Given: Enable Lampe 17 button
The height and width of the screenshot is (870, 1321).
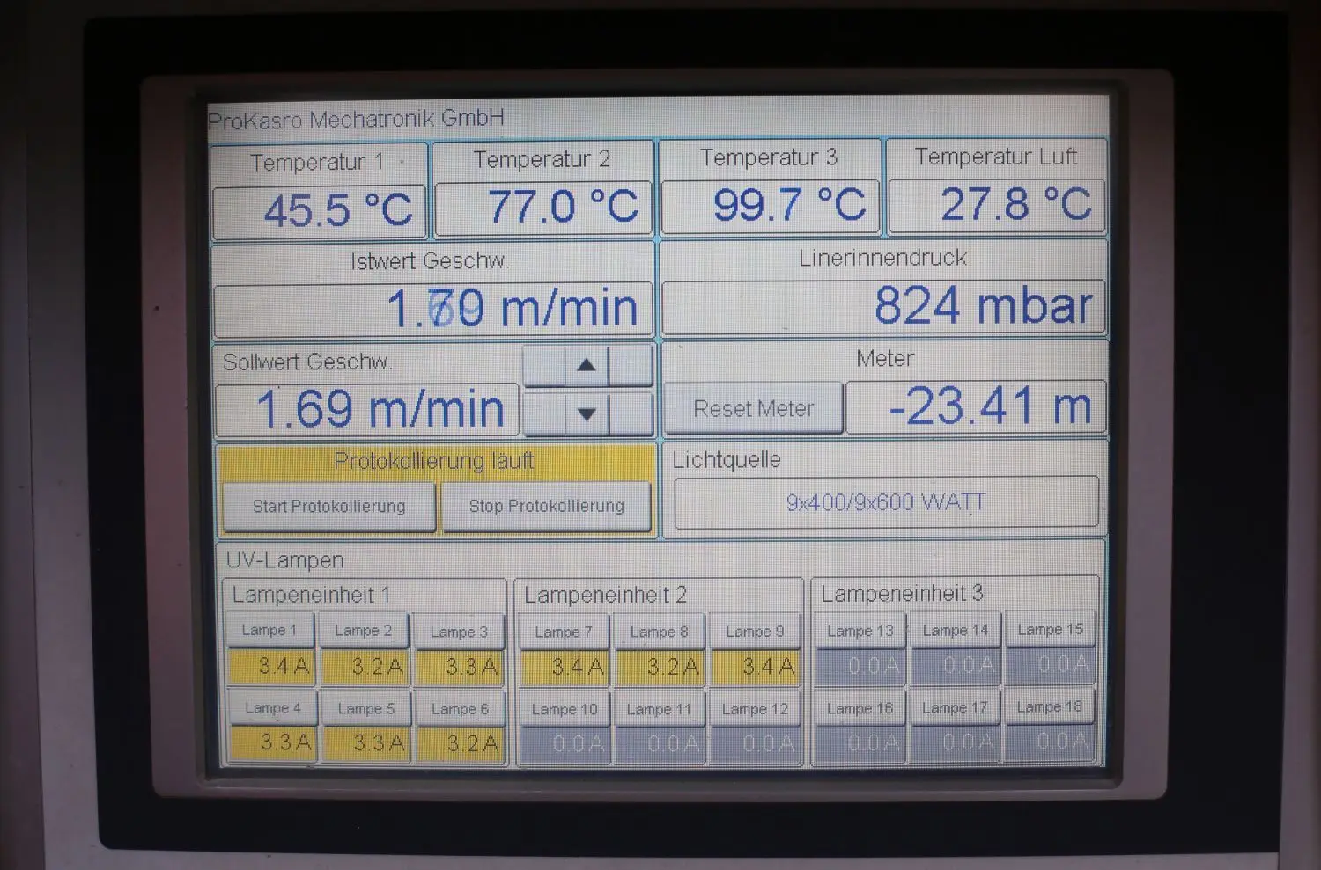Looking at the screenshot, I should pos(955,707).
